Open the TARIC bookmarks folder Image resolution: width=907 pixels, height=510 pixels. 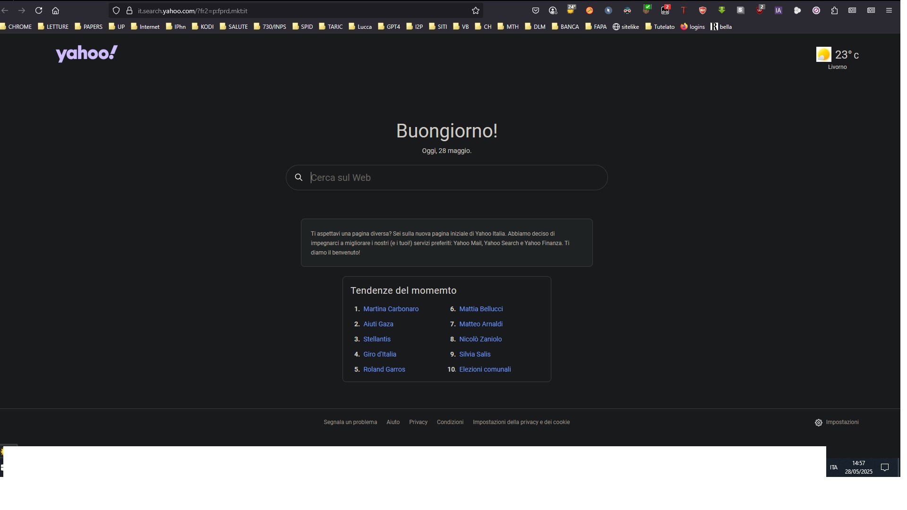pyautogui.click(x=331, y=27)
